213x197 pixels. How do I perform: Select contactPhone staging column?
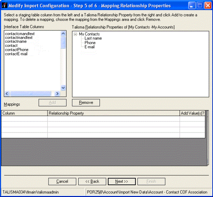pyautogui.click(x=17, y=50)
